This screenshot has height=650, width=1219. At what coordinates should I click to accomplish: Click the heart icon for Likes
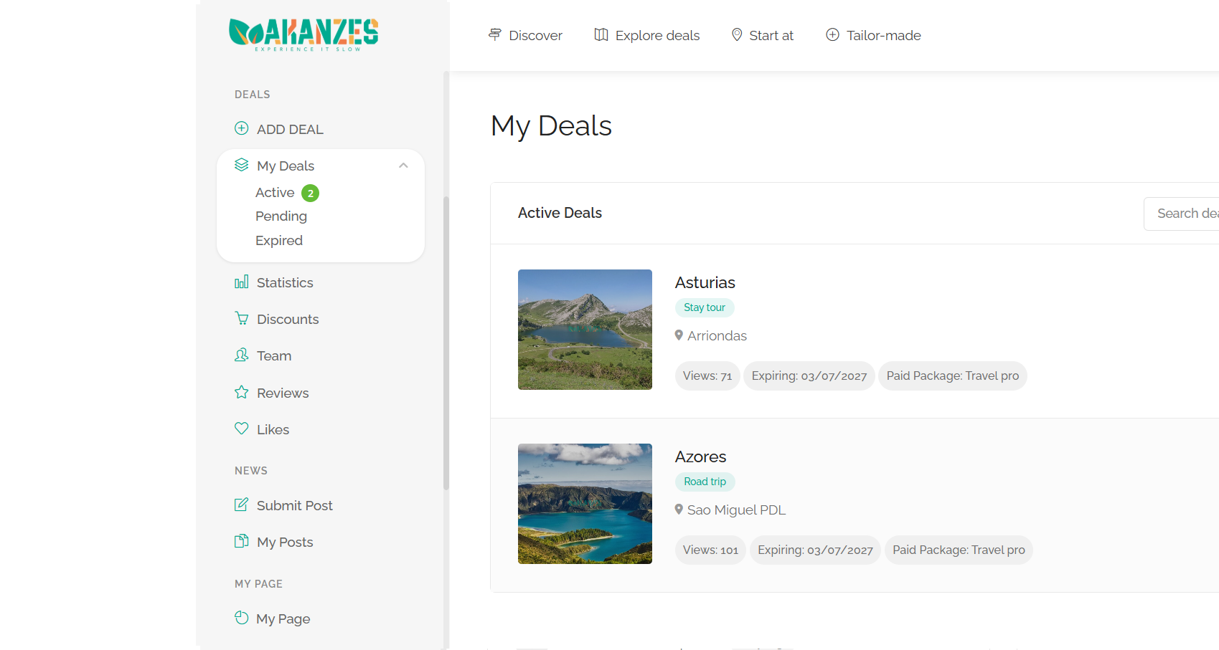tap(242, 429)
